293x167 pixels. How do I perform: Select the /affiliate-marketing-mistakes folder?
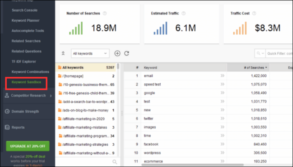click(86, 127)
